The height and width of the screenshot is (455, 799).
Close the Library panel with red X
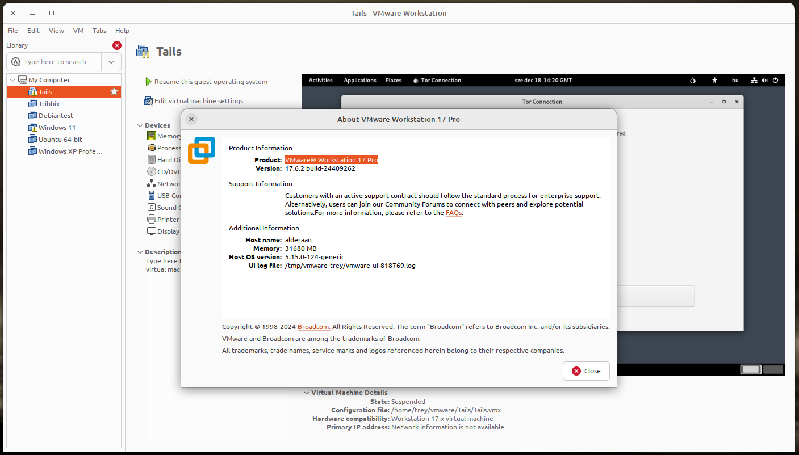116,45
